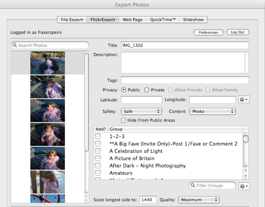Image resolution: width=265 pixels, height=207 pixels.
Task: Select the **A Big Fave (Invite Only) group row
Action: click(168, 144)
